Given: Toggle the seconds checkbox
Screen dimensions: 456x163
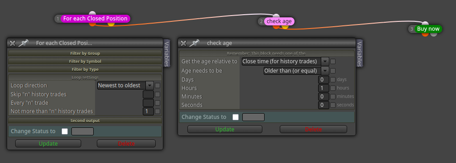Looking at the screenshot, I should 333,105.
